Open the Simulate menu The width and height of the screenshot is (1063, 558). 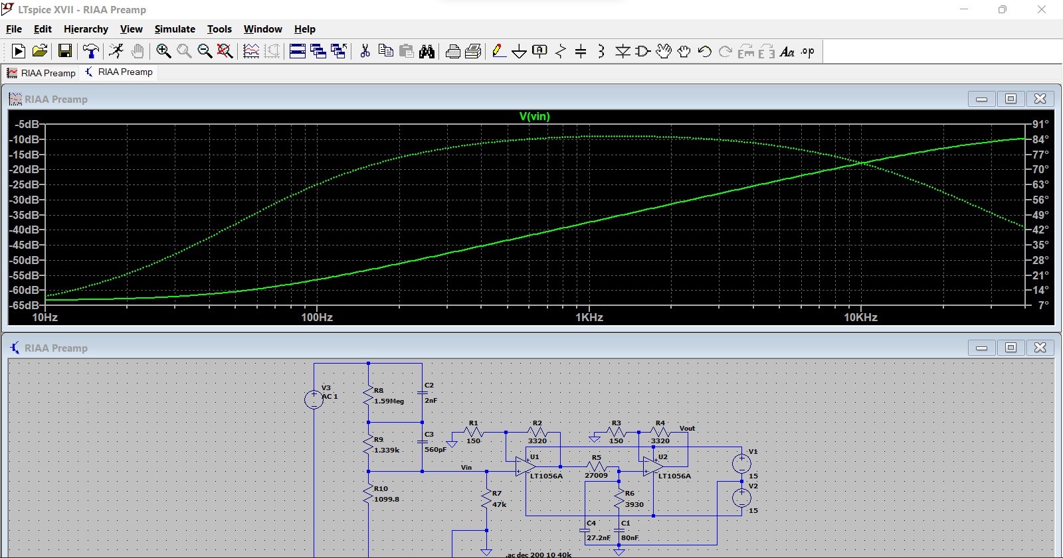175,29
